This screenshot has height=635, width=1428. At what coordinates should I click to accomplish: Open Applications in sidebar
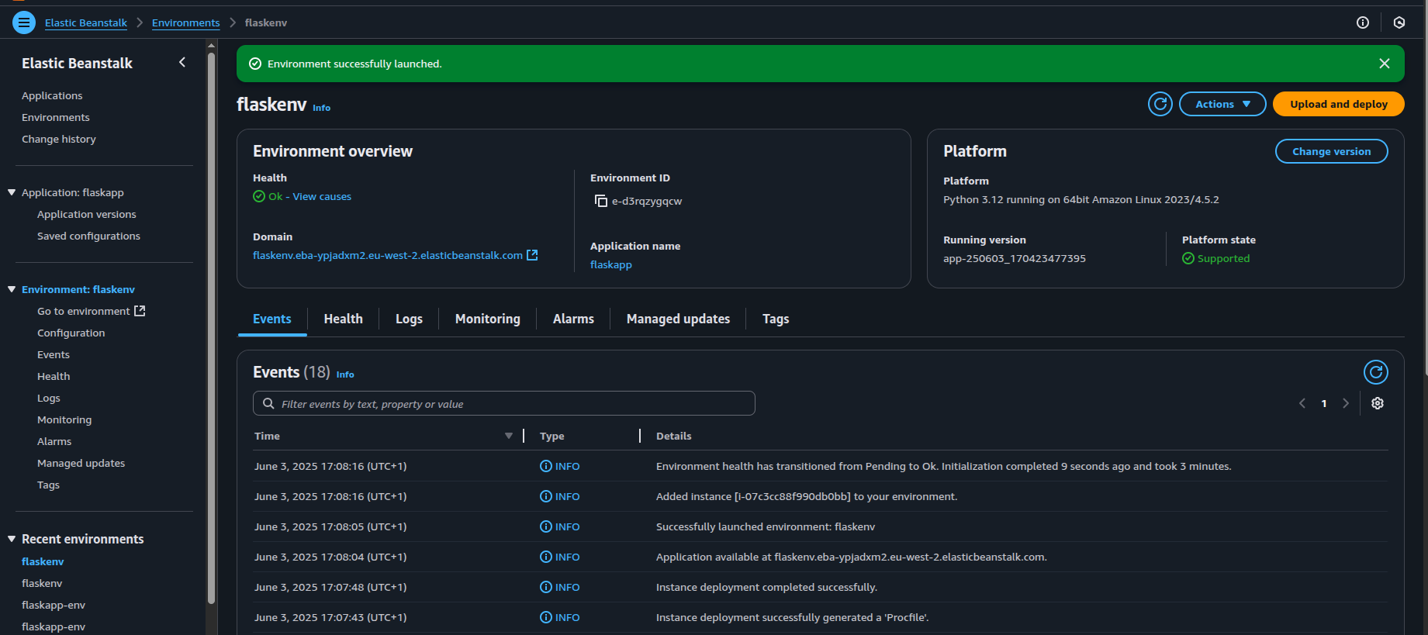(52, 95)
